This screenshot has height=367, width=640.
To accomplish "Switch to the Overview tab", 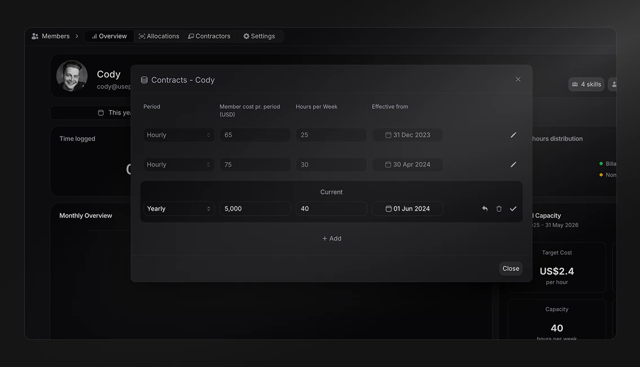I will pyautogui.click(x=109, y=36).
